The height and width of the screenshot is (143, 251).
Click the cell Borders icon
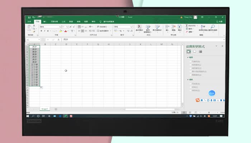(x=54, y=31)
